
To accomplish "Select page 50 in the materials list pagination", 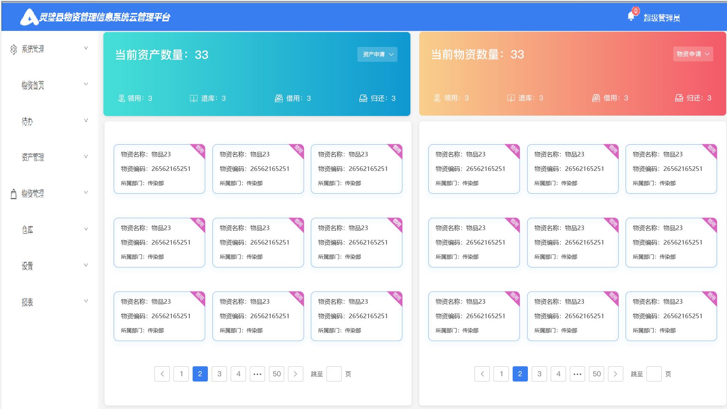I will click(597, 374).
